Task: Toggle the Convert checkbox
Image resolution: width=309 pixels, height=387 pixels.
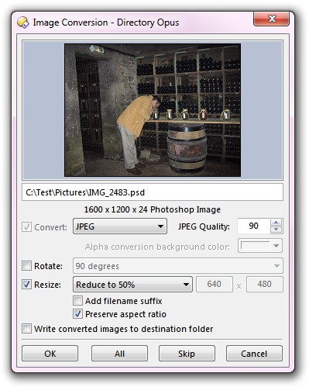Action: pos(26,227)
